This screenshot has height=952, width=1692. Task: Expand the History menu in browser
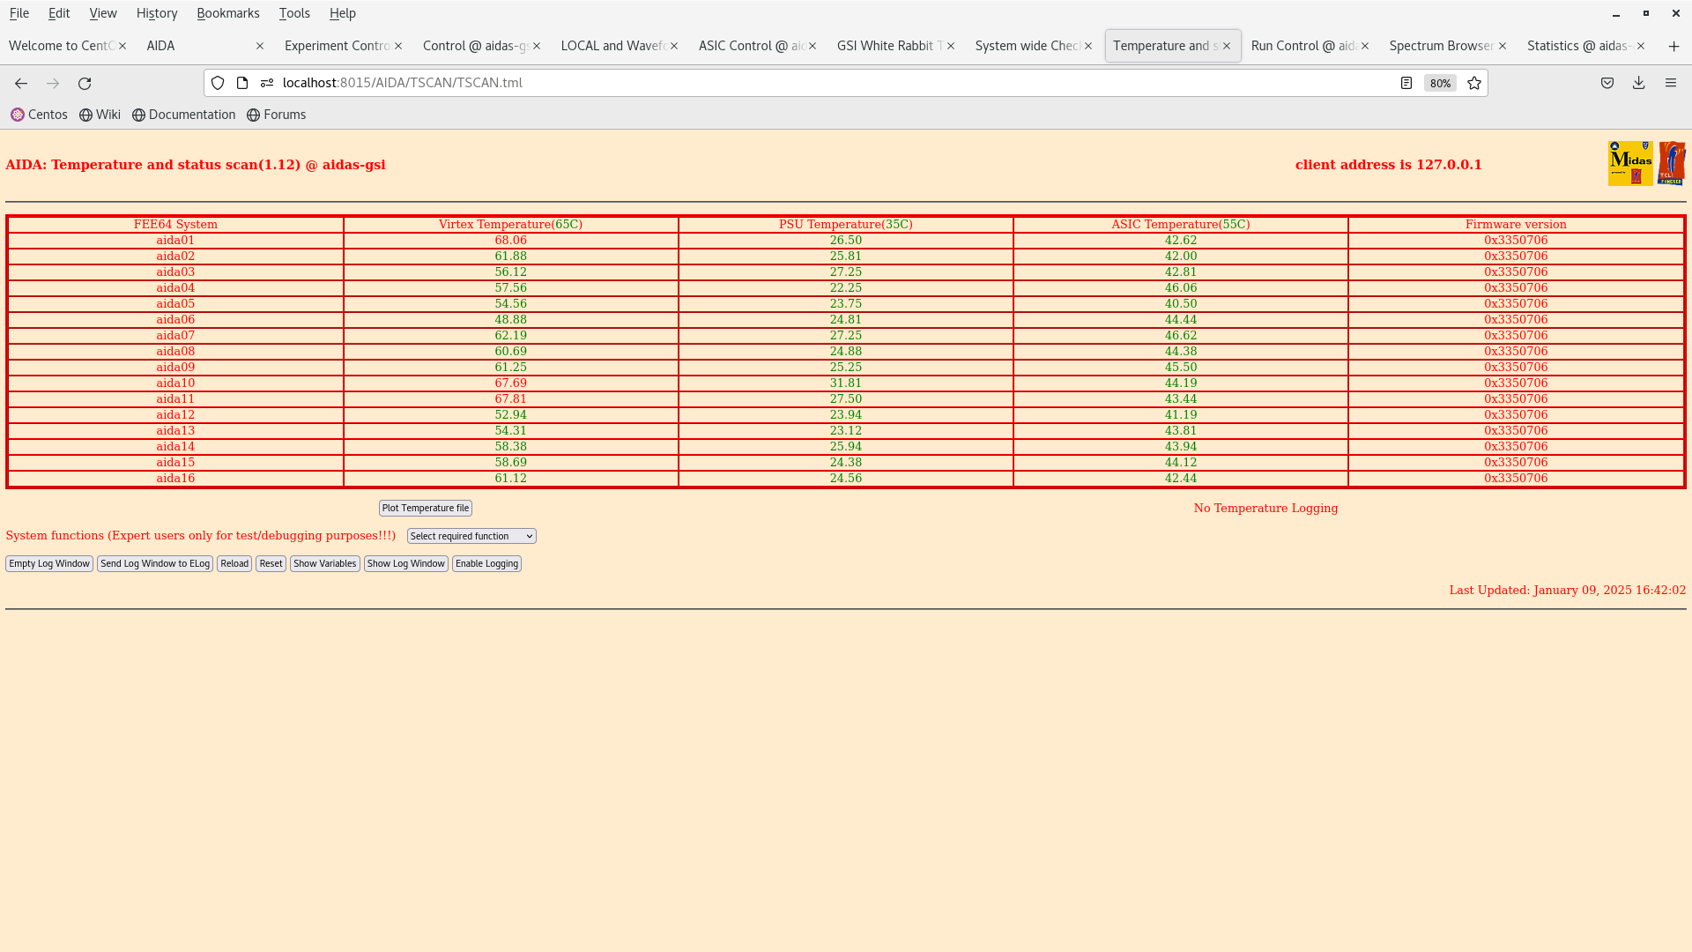pos(157,13)
